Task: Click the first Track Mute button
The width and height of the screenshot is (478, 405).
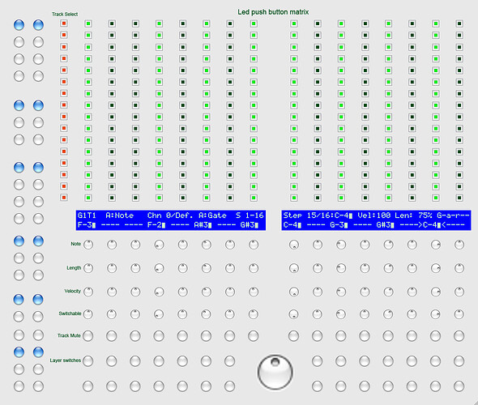Action: coord(88,336)
